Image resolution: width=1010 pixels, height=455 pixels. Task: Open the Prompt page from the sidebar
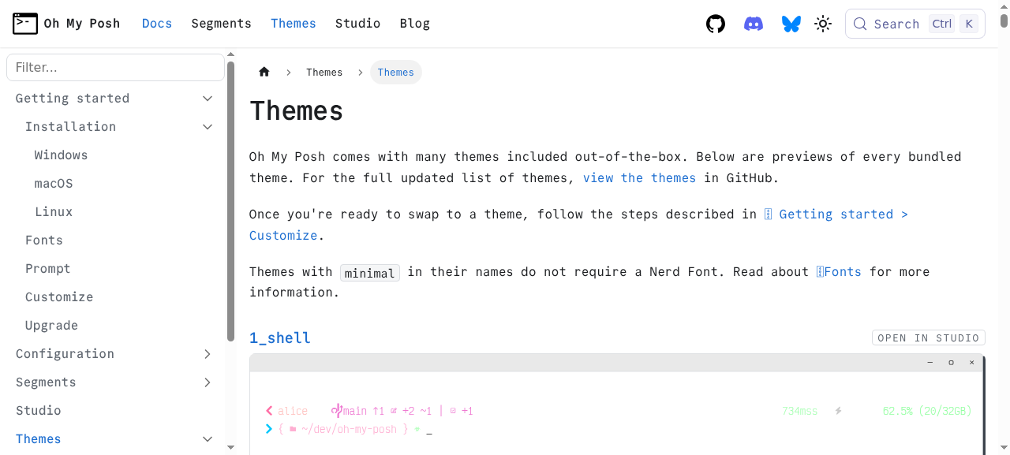[48, 269]
